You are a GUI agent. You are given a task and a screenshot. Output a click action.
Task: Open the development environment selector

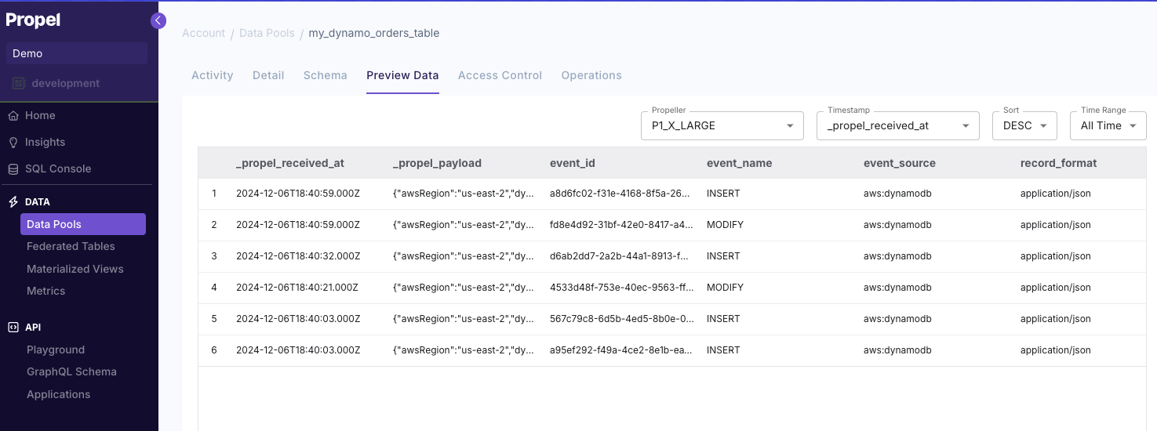click(x=77, y=83)
